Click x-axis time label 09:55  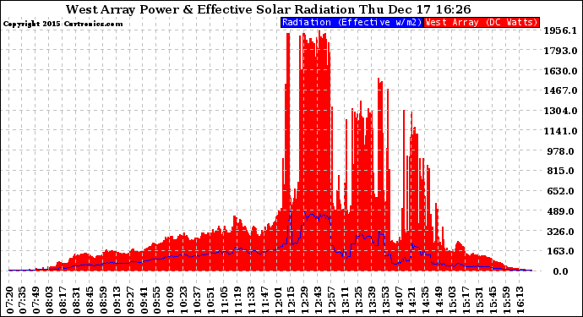point(157,300)
